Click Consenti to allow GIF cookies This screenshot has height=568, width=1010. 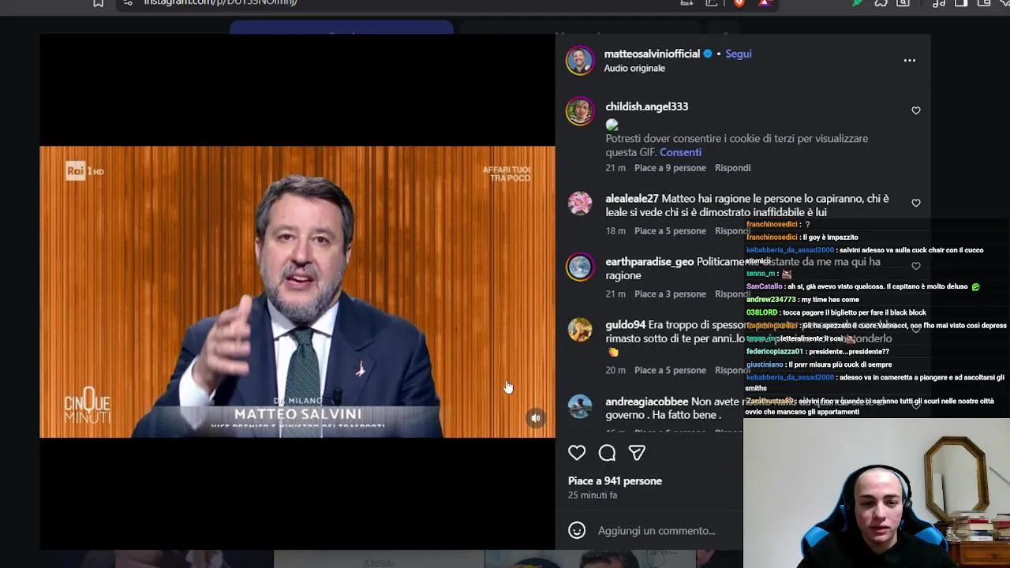point(680,152)
